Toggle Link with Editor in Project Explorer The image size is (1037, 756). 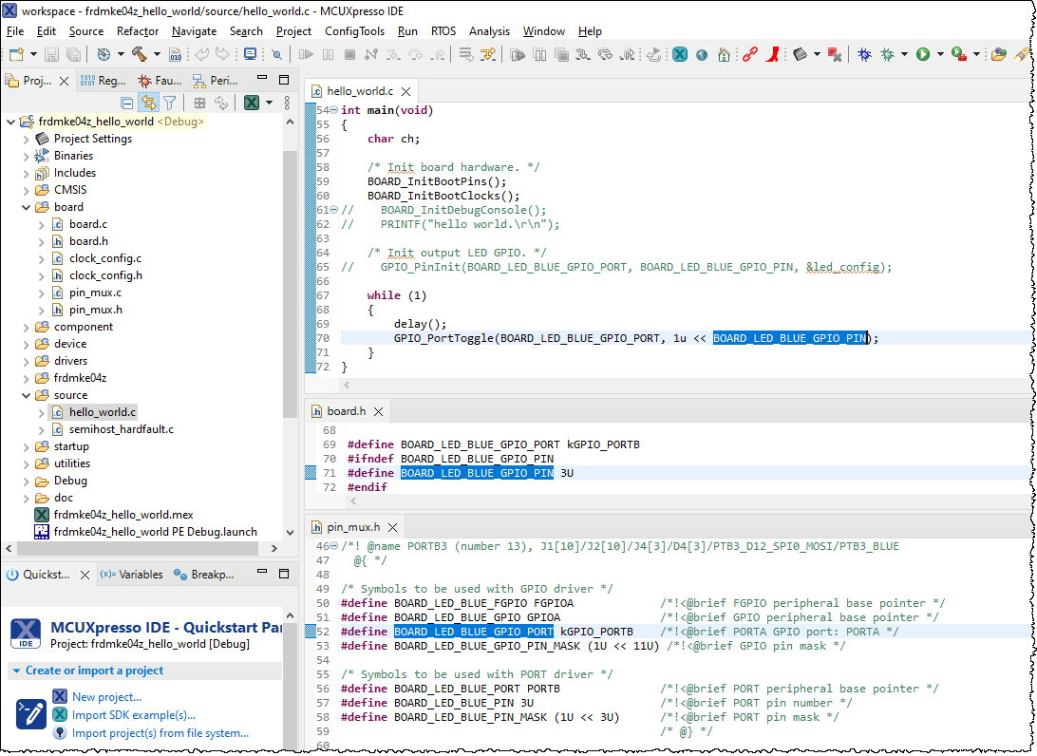coord(148,103)
